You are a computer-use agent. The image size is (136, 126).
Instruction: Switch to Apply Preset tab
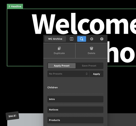click(62, 66)
